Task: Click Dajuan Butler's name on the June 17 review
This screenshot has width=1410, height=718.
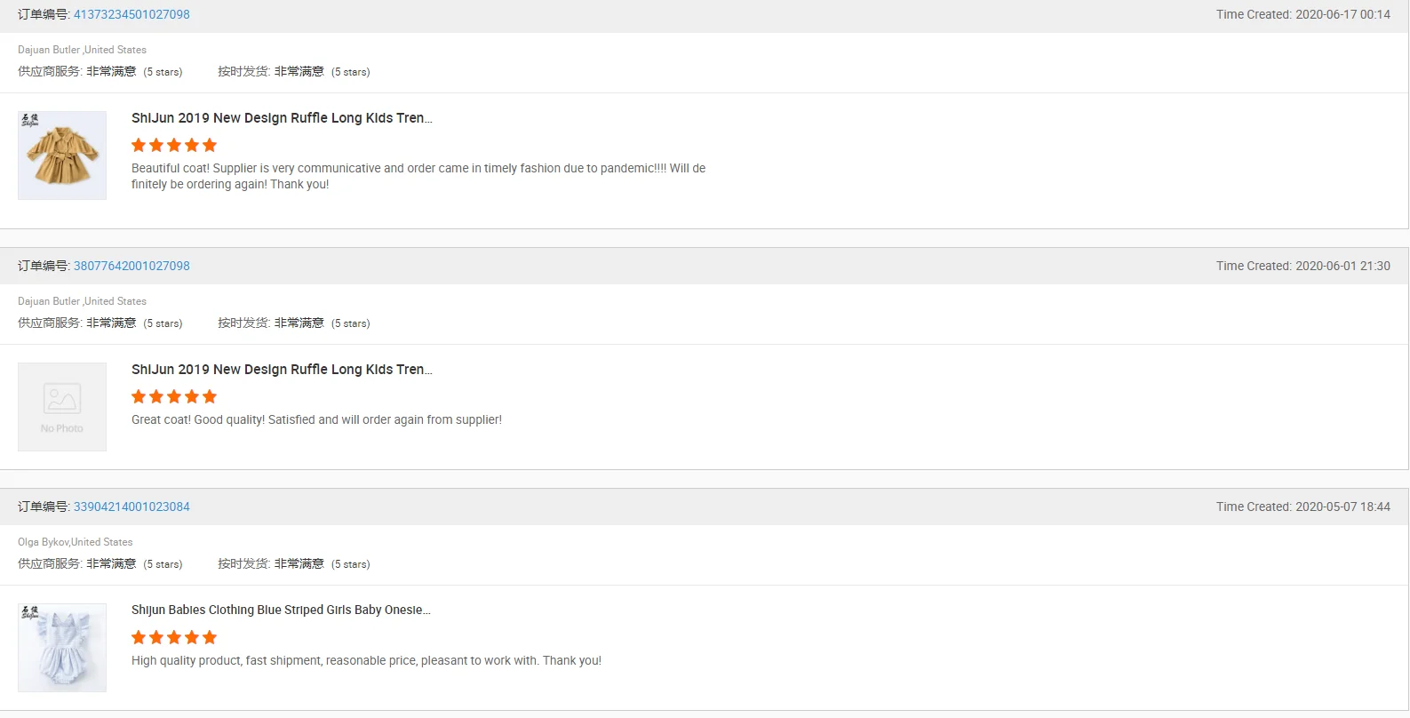Action: click(49, 50)
